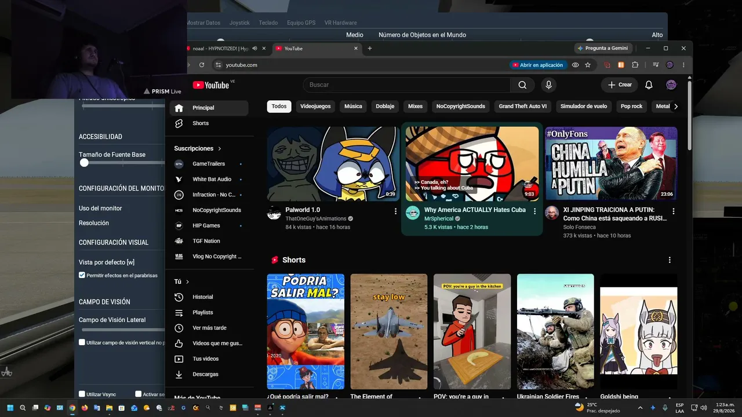Open Chrome's three-dot menu
The width and height of the screenshot is (742, 417).
(683, 65)
